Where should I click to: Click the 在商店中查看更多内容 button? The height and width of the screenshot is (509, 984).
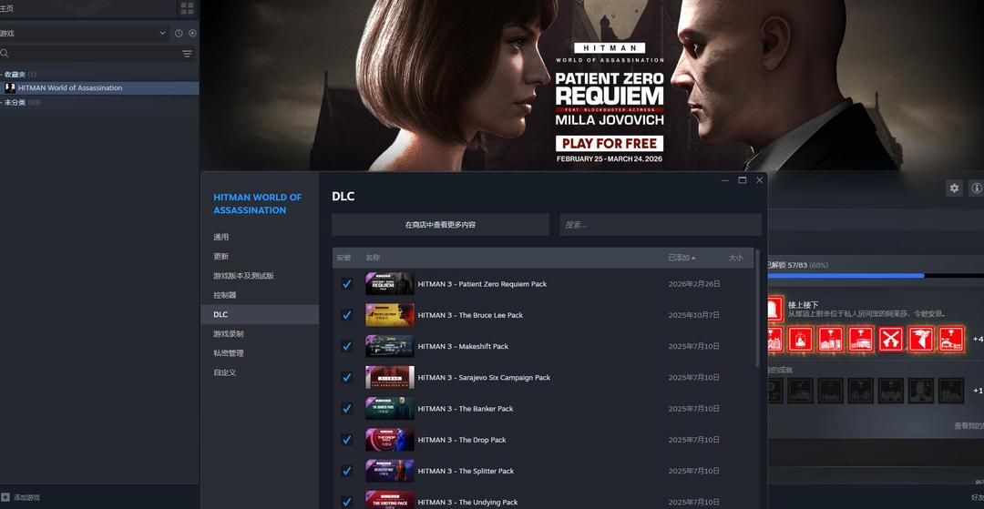click(x=440, y=225)
